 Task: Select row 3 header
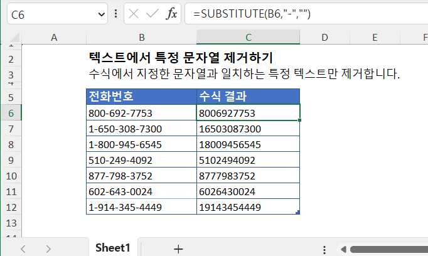(x=11, y=75)
